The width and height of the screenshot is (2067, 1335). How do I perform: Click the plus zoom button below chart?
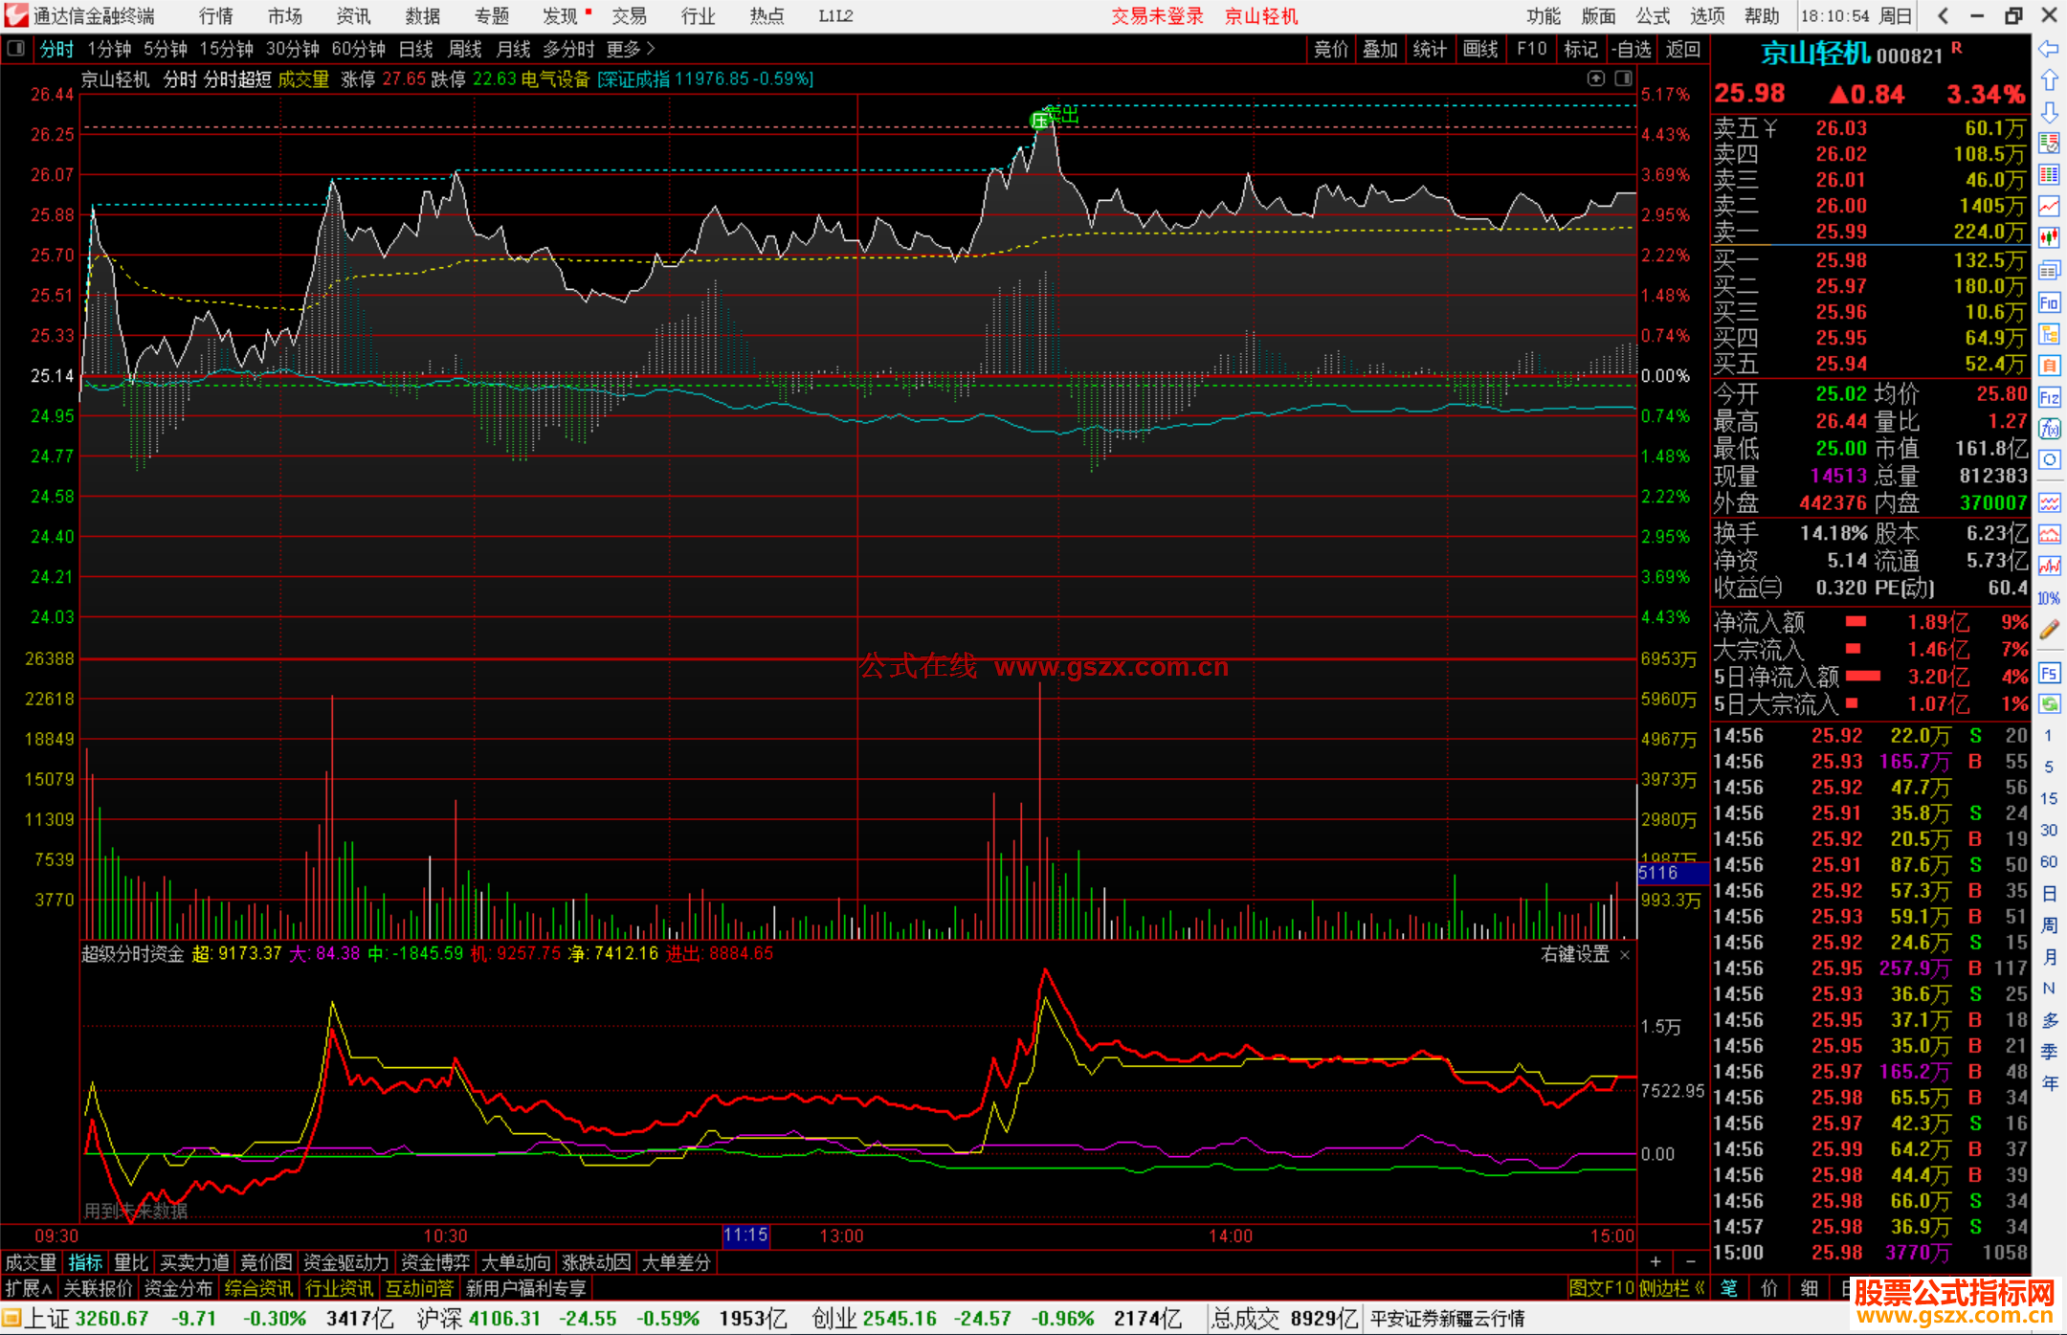click(x=1656, y=1262)
